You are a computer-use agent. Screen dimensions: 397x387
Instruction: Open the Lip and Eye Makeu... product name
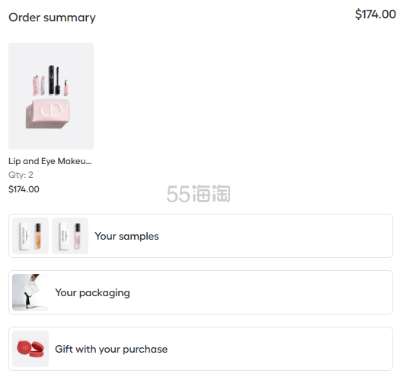(x=50, y=161)
